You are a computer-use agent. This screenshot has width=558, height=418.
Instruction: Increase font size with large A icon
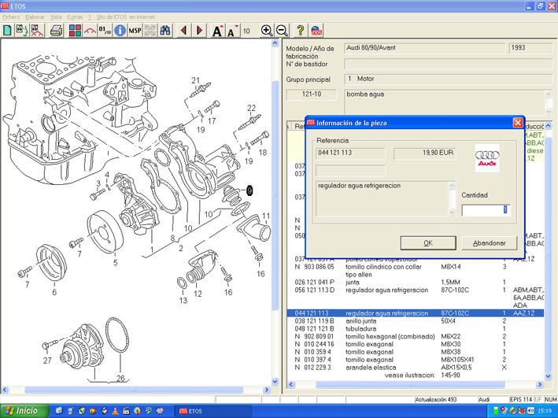[x=217, y=30]
